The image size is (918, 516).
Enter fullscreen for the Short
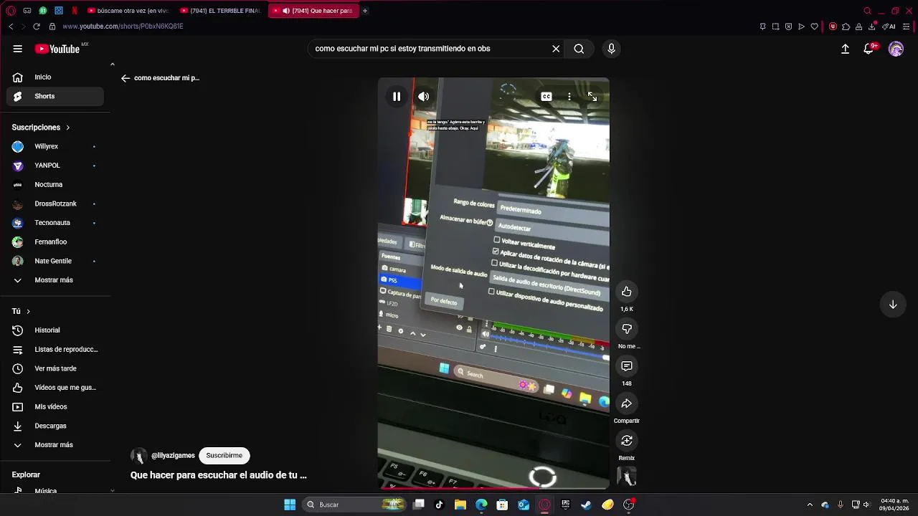592,97
